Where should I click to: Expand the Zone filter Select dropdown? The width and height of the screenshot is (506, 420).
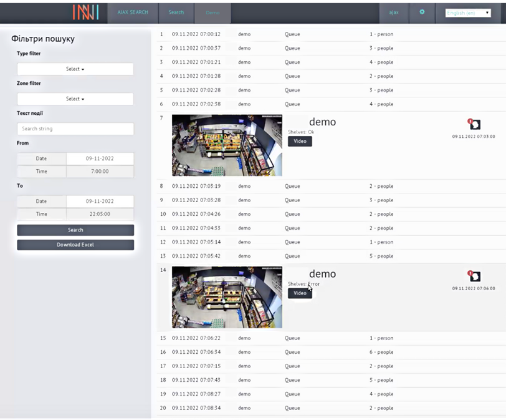75,99
